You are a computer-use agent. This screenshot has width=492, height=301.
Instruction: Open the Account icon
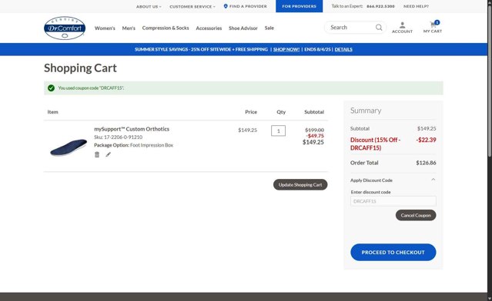tap(402, 28)
